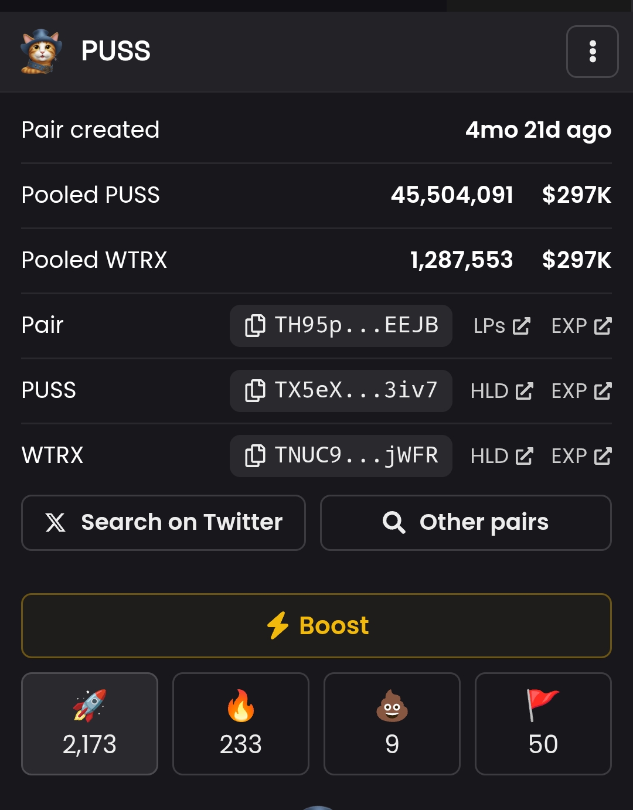This screenshot has width=633, height=810.
Task: Toggle the fire reaction showing 233
Action: pos(241,723)
